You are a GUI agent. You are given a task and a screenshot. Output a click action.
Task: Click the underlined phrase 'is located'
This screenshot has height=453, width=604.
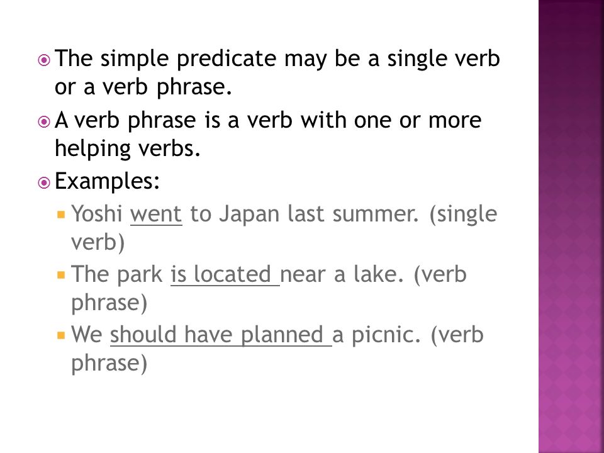tap(225, 275)
